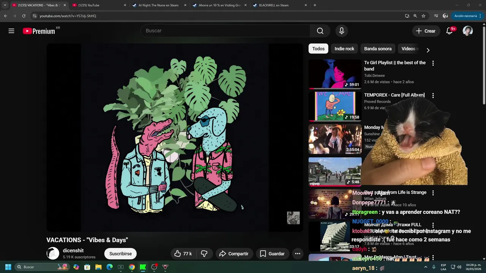Viewport: 486px width, 273px height.
Task: Open options for TEMPOREX Care video
Action: [x=433, y=96]
